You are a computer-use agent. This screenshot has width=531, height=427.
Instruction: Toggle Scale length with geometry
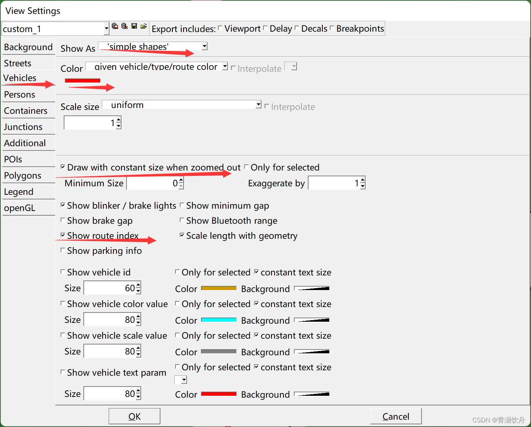tap(182, 235)
